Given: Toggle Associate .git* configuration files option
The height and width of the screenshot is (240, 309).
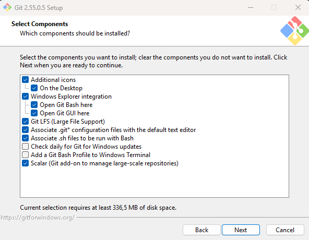Looking at the screenshot, I should 25,130.
